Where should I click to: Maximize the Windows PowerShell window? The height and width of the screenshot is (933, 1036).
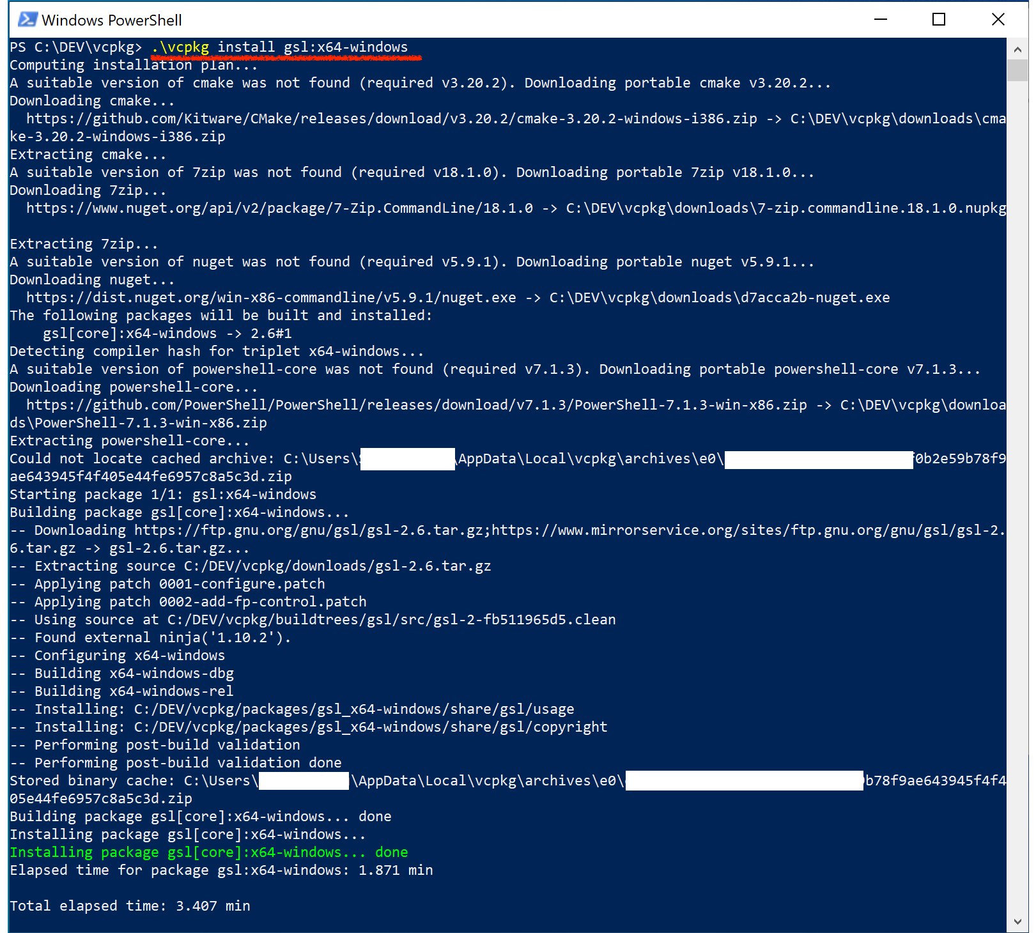click(939, 20)
